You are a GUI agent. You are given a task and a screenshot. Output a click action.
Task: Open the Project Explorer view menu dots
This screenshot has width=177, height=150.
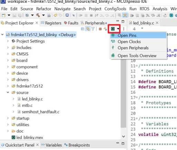point(124,29)
